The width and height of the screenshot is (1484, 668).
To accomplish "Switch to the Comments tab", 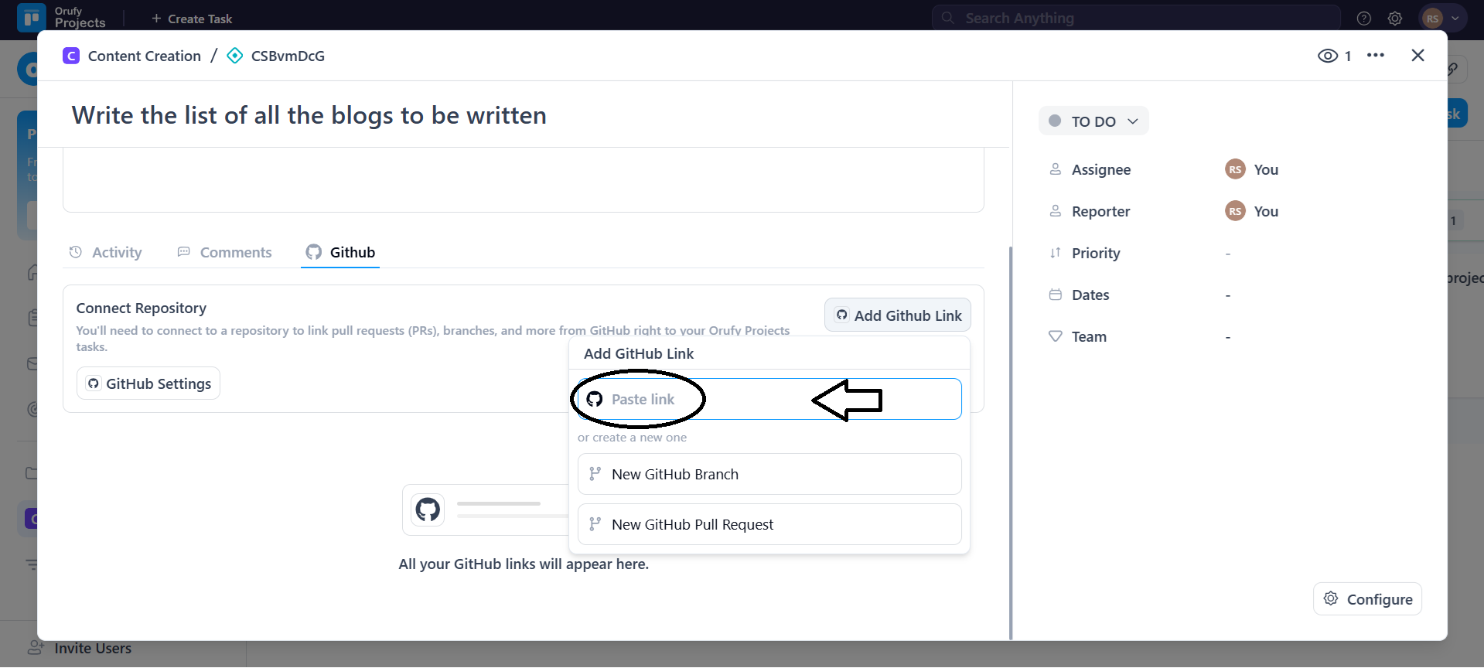I will coord(225,252).
